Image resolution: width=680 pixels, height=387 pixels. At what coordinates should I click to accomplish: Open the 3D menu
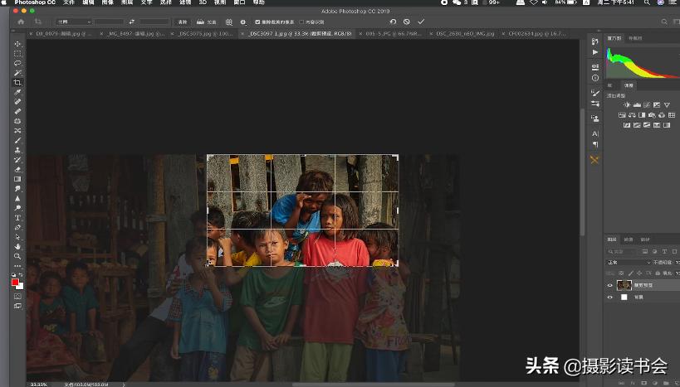tap(203, 2)
